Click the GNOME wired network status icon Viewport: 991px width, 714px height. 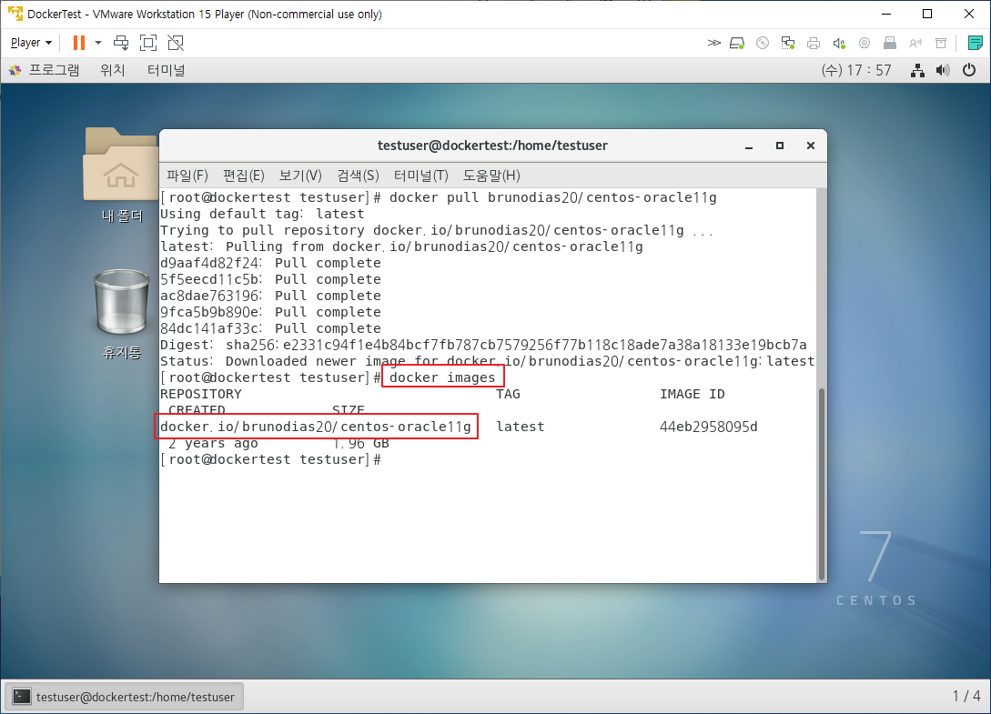[x=917, y=70]
